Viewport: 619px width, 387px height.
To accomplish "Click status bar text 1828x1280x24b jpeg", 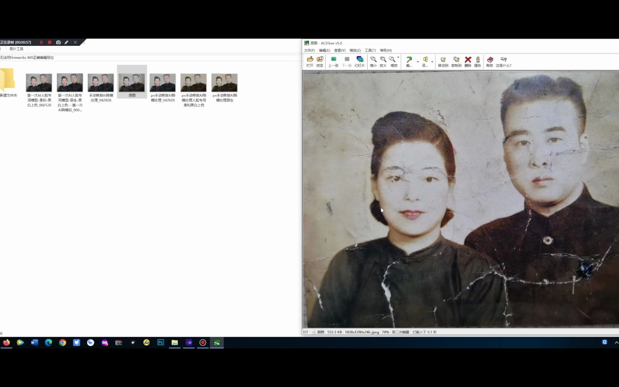I will (362, 332).
